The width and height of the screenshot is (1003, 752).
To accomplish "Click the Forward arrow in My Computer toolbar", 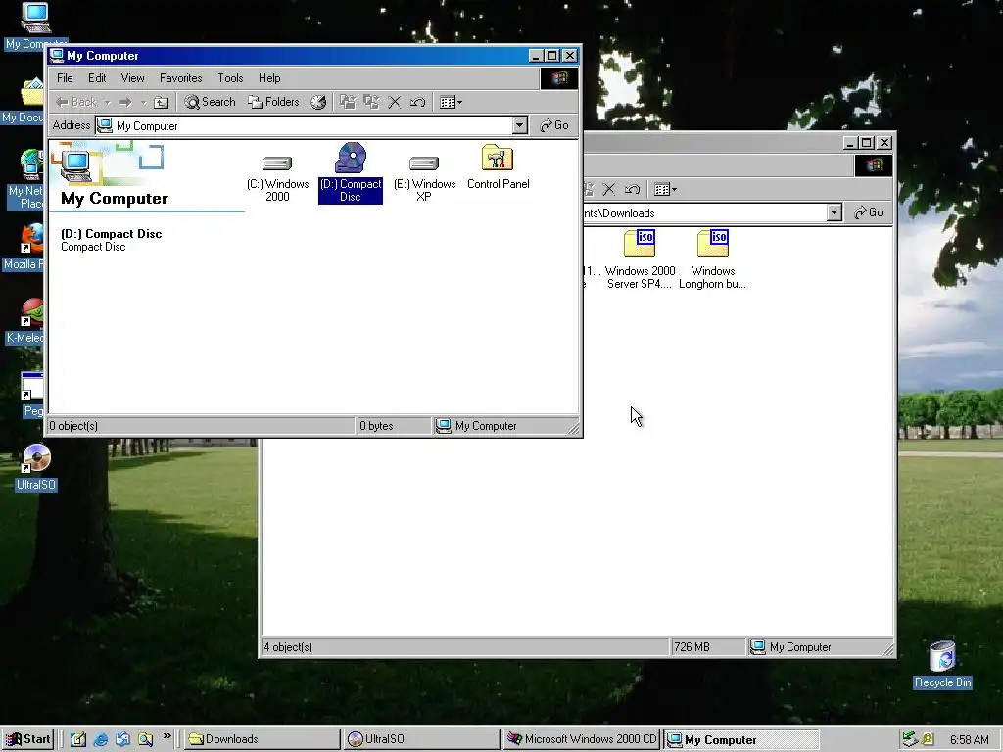I will [125, 102].
